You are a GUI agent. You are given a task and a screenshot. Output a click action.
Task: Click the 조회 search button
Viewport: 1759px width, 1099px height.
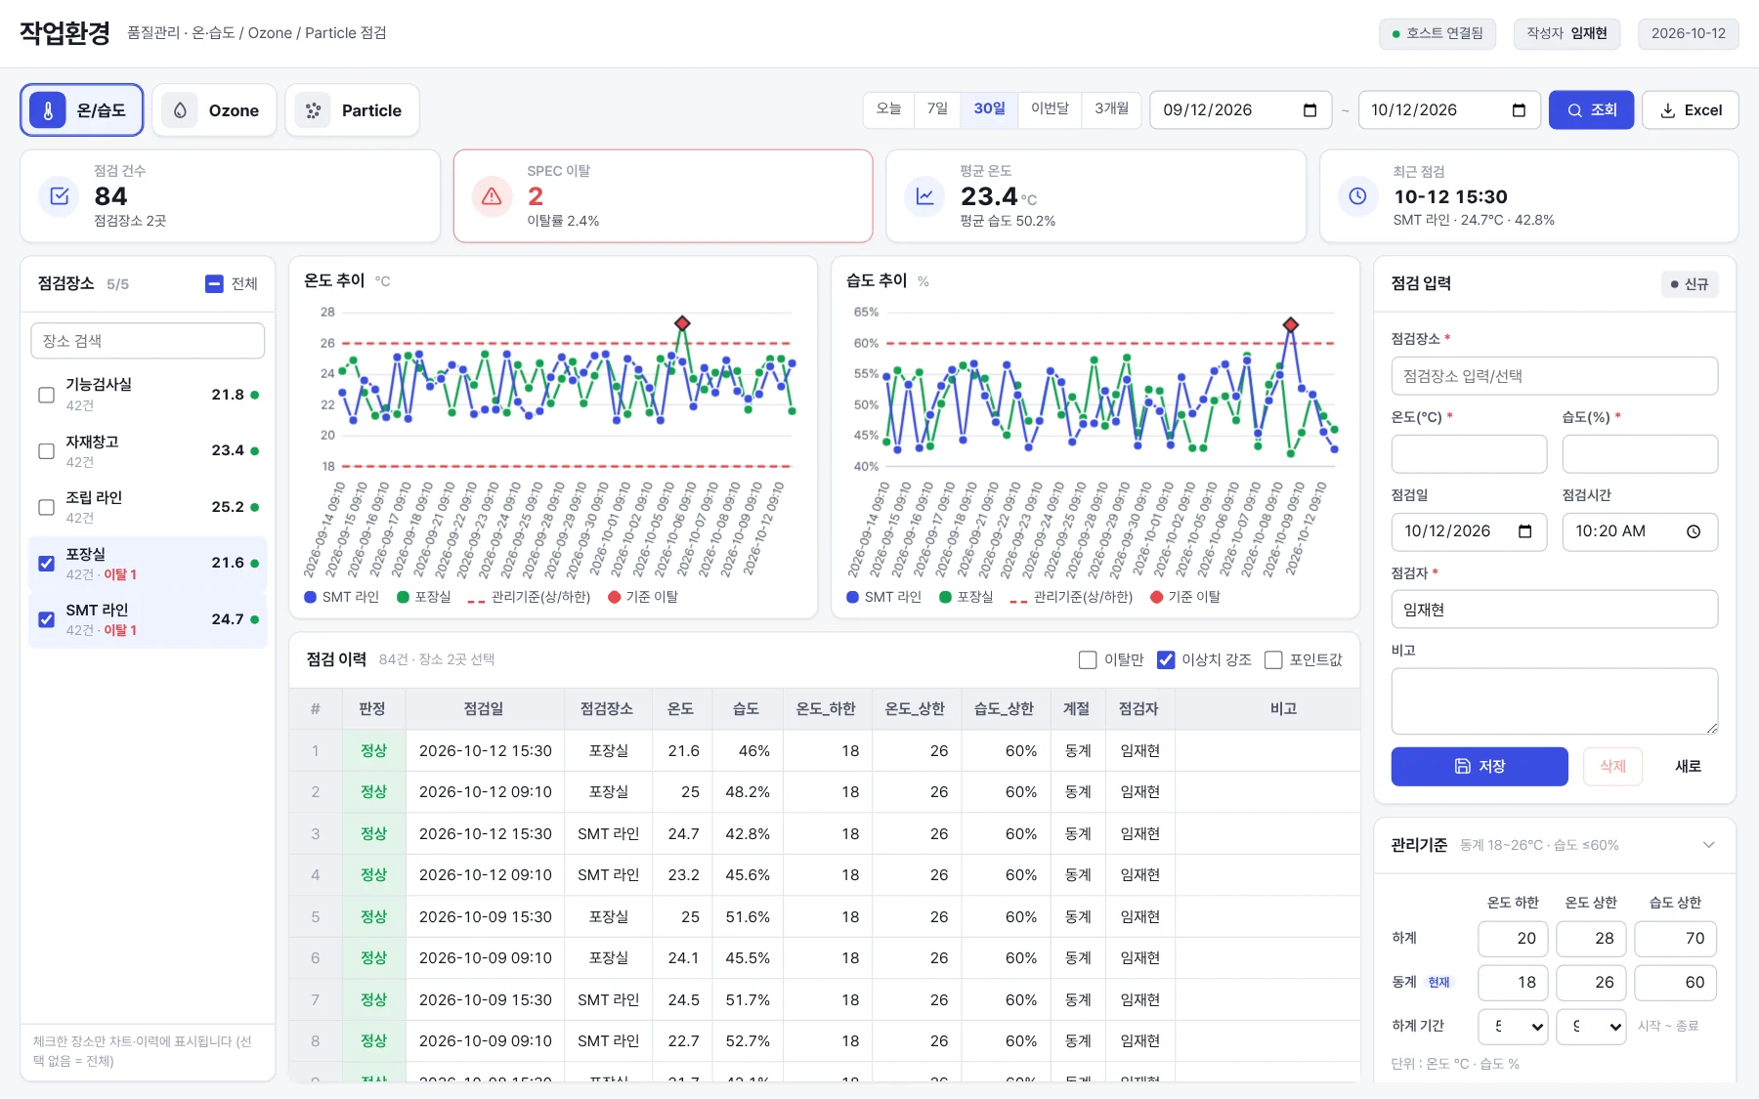tap(1591, 110)
